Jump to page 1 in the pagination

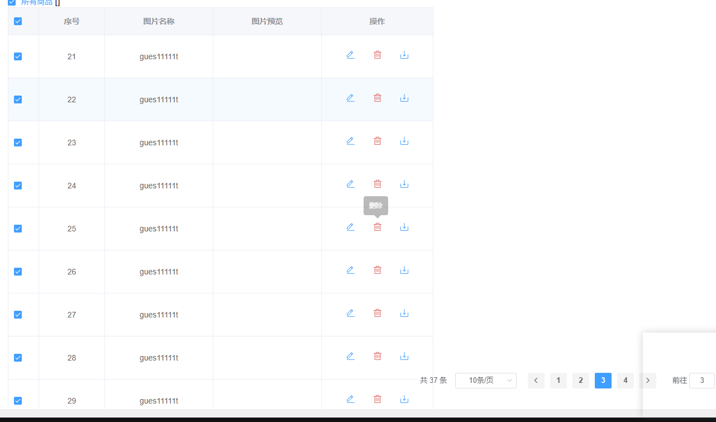pos(559,381)
